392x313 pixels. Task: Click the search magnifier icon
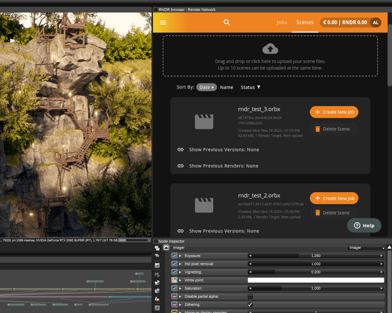click(227, 22)
